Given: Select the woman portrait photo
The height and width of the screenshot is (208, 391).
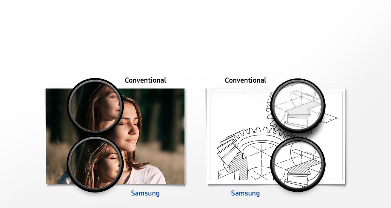Looking at the screenshot, I should pos(116,136).
